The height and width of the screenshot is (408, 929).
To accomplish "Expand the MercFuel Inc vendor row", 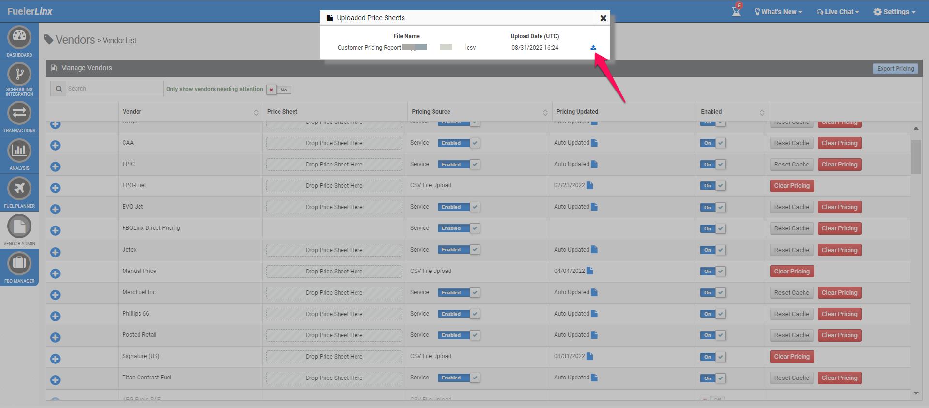I will (x=56, y=295).
